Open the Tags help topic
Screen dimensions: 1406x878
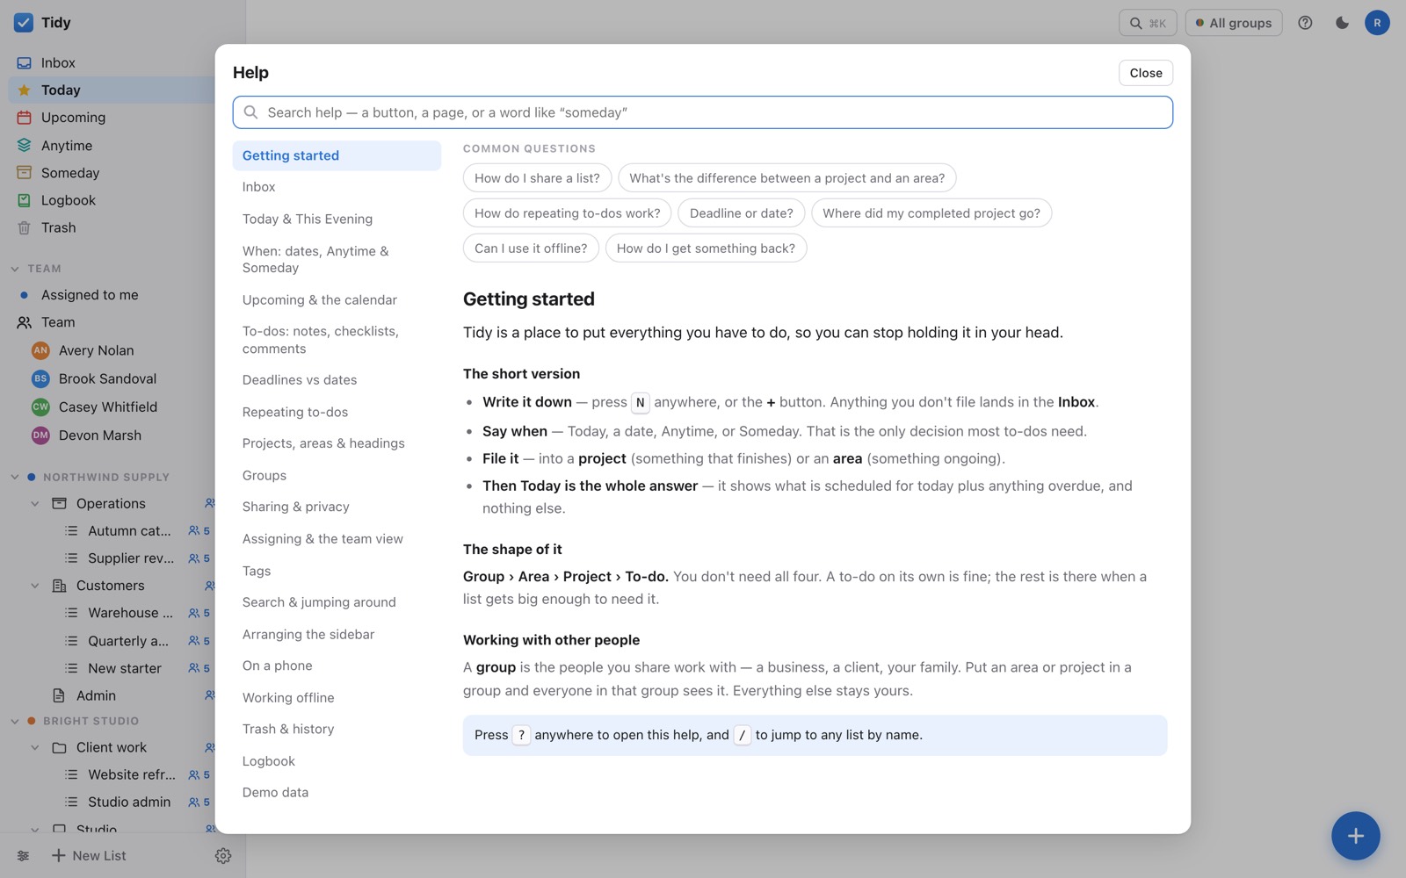(x=337, y=571)
